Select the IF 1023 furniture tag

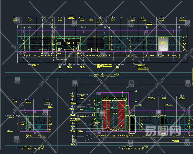point(70,65)
